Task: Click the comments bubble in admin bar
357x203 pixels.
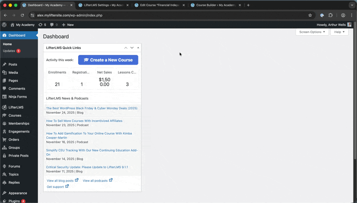Action: click(x=52, y=25)
